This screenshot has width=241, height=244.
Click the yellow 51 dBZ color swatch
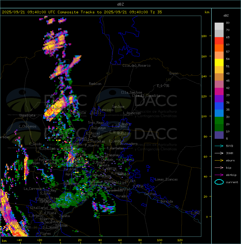[x=219, y=63]
